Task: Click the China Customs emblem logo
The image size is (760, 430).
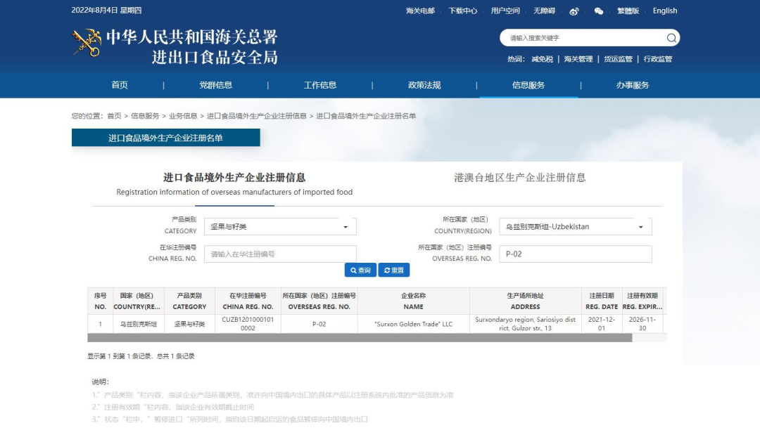Action: [x=87, y=44]
